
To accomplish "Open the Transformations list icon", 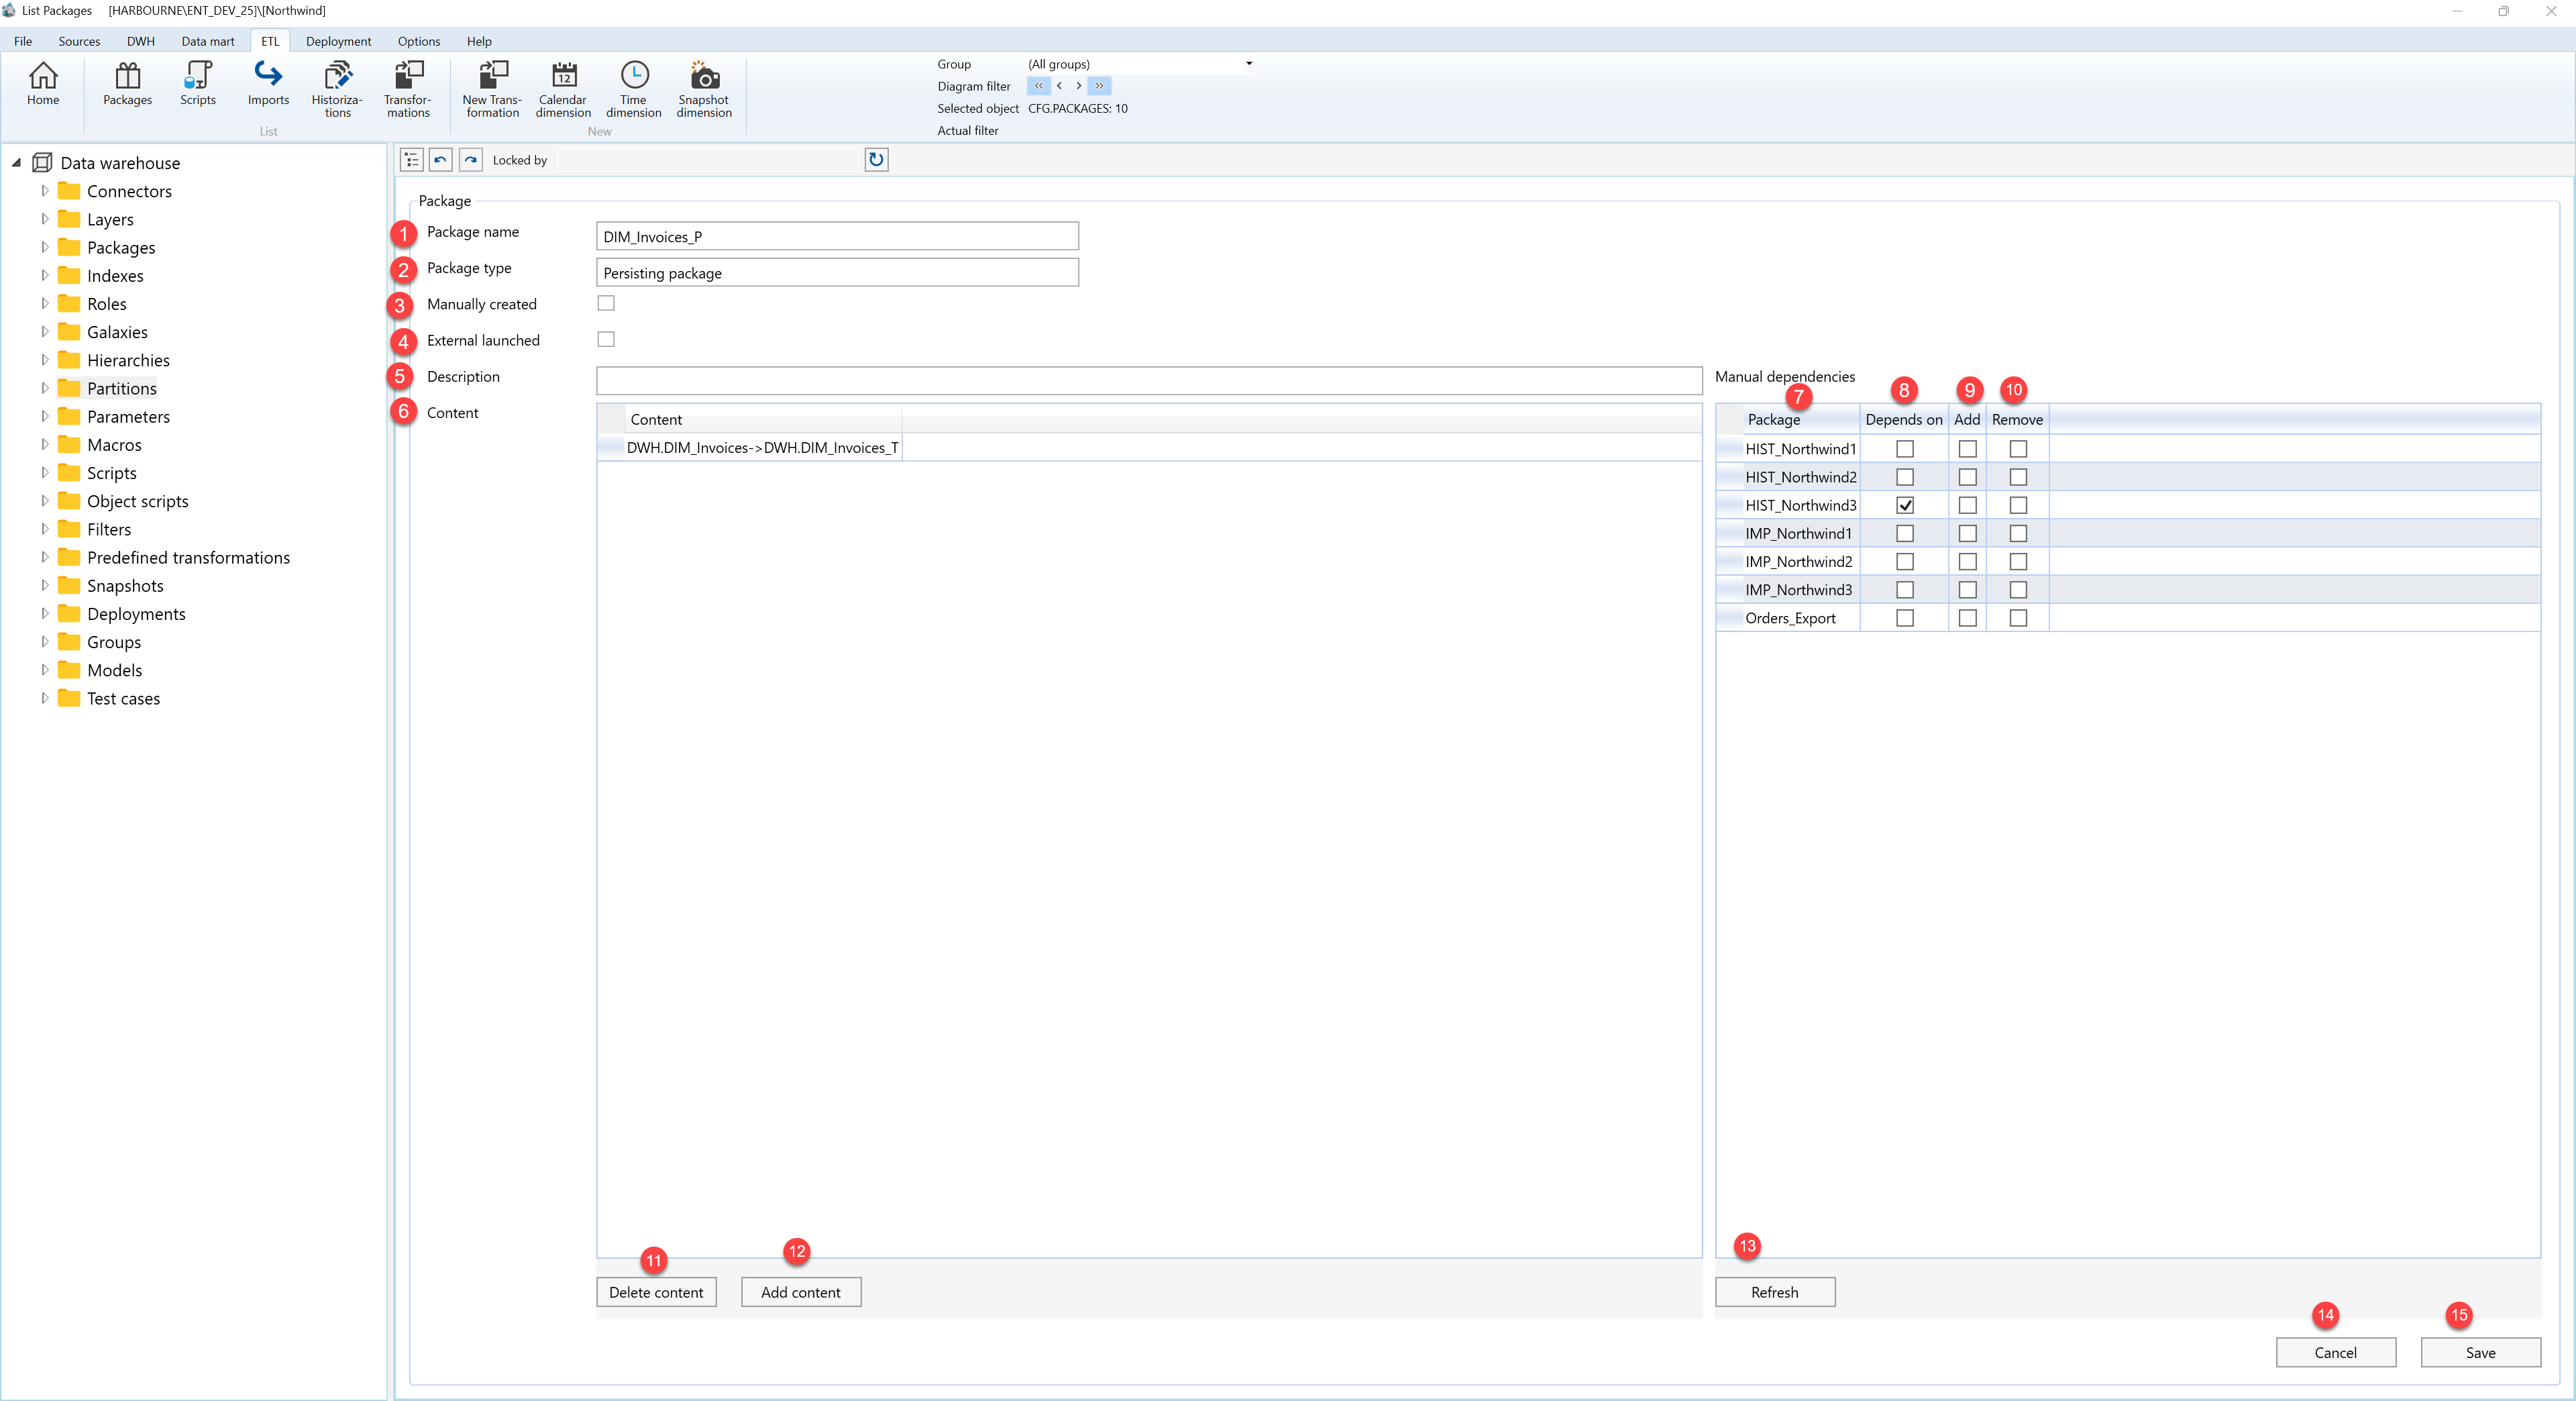I will point(407,90).
